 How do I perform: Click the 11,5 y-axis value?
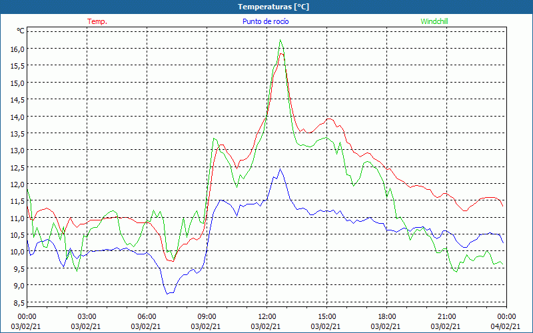tap(17, 201)
